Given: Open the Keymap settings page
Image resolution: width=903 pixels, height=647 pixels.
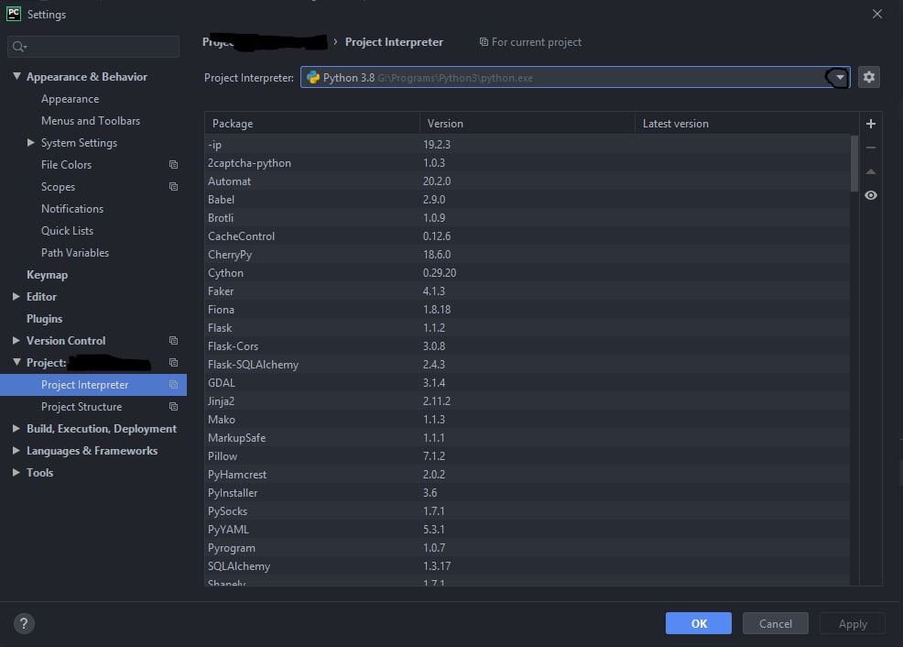Looking at the screenshot, I should point(48,275).
